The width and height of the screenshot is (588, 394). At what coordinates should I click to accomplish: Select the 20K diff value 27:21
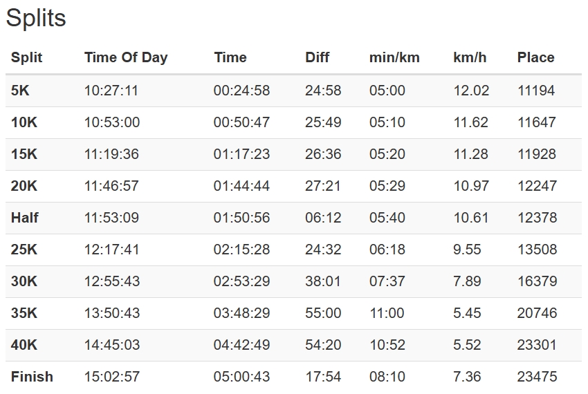pyautogui.click(x=323, y=186)
